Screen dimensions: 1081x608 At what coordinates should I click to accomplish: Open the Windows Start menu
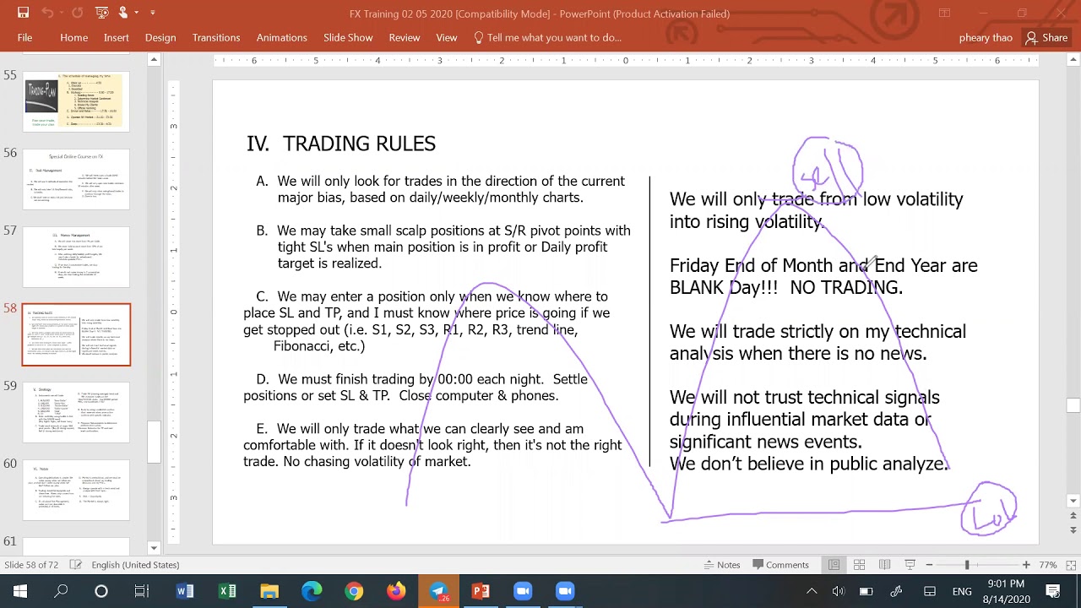click(20, 591)
